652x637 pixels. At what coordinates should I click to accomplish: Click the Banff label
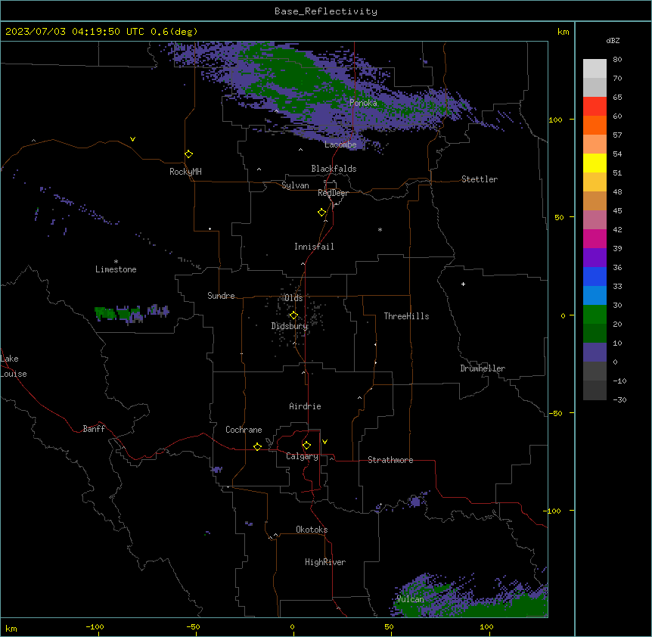pos(94,429)
